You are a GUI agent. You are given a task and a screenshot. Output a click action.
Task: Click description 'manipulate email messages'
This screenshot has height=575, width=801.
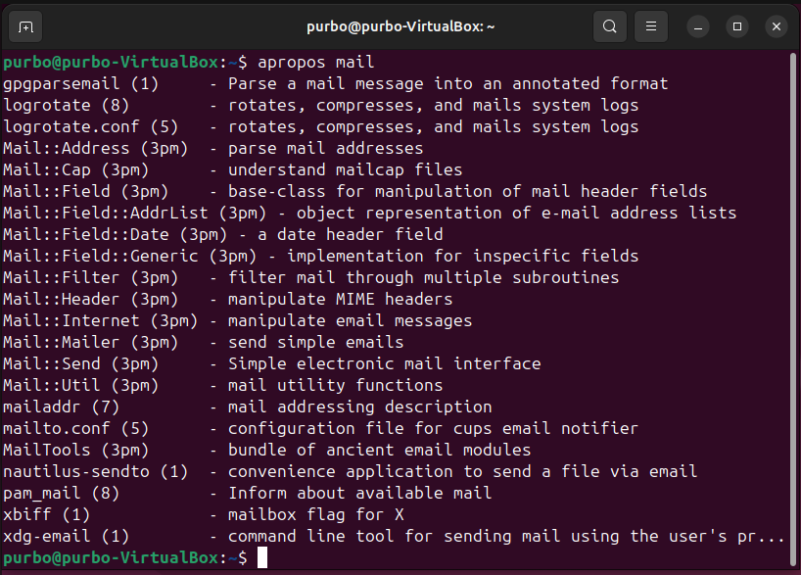point(350,320)
